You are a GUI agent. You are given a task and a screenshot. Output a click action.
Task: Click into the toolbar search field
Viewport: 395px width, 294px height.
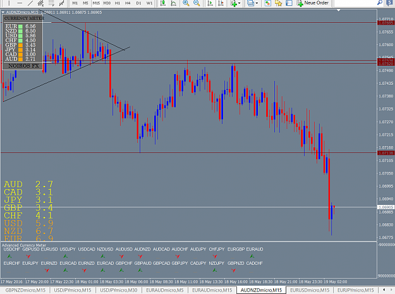pyautogui.click(x=355, y=3)
